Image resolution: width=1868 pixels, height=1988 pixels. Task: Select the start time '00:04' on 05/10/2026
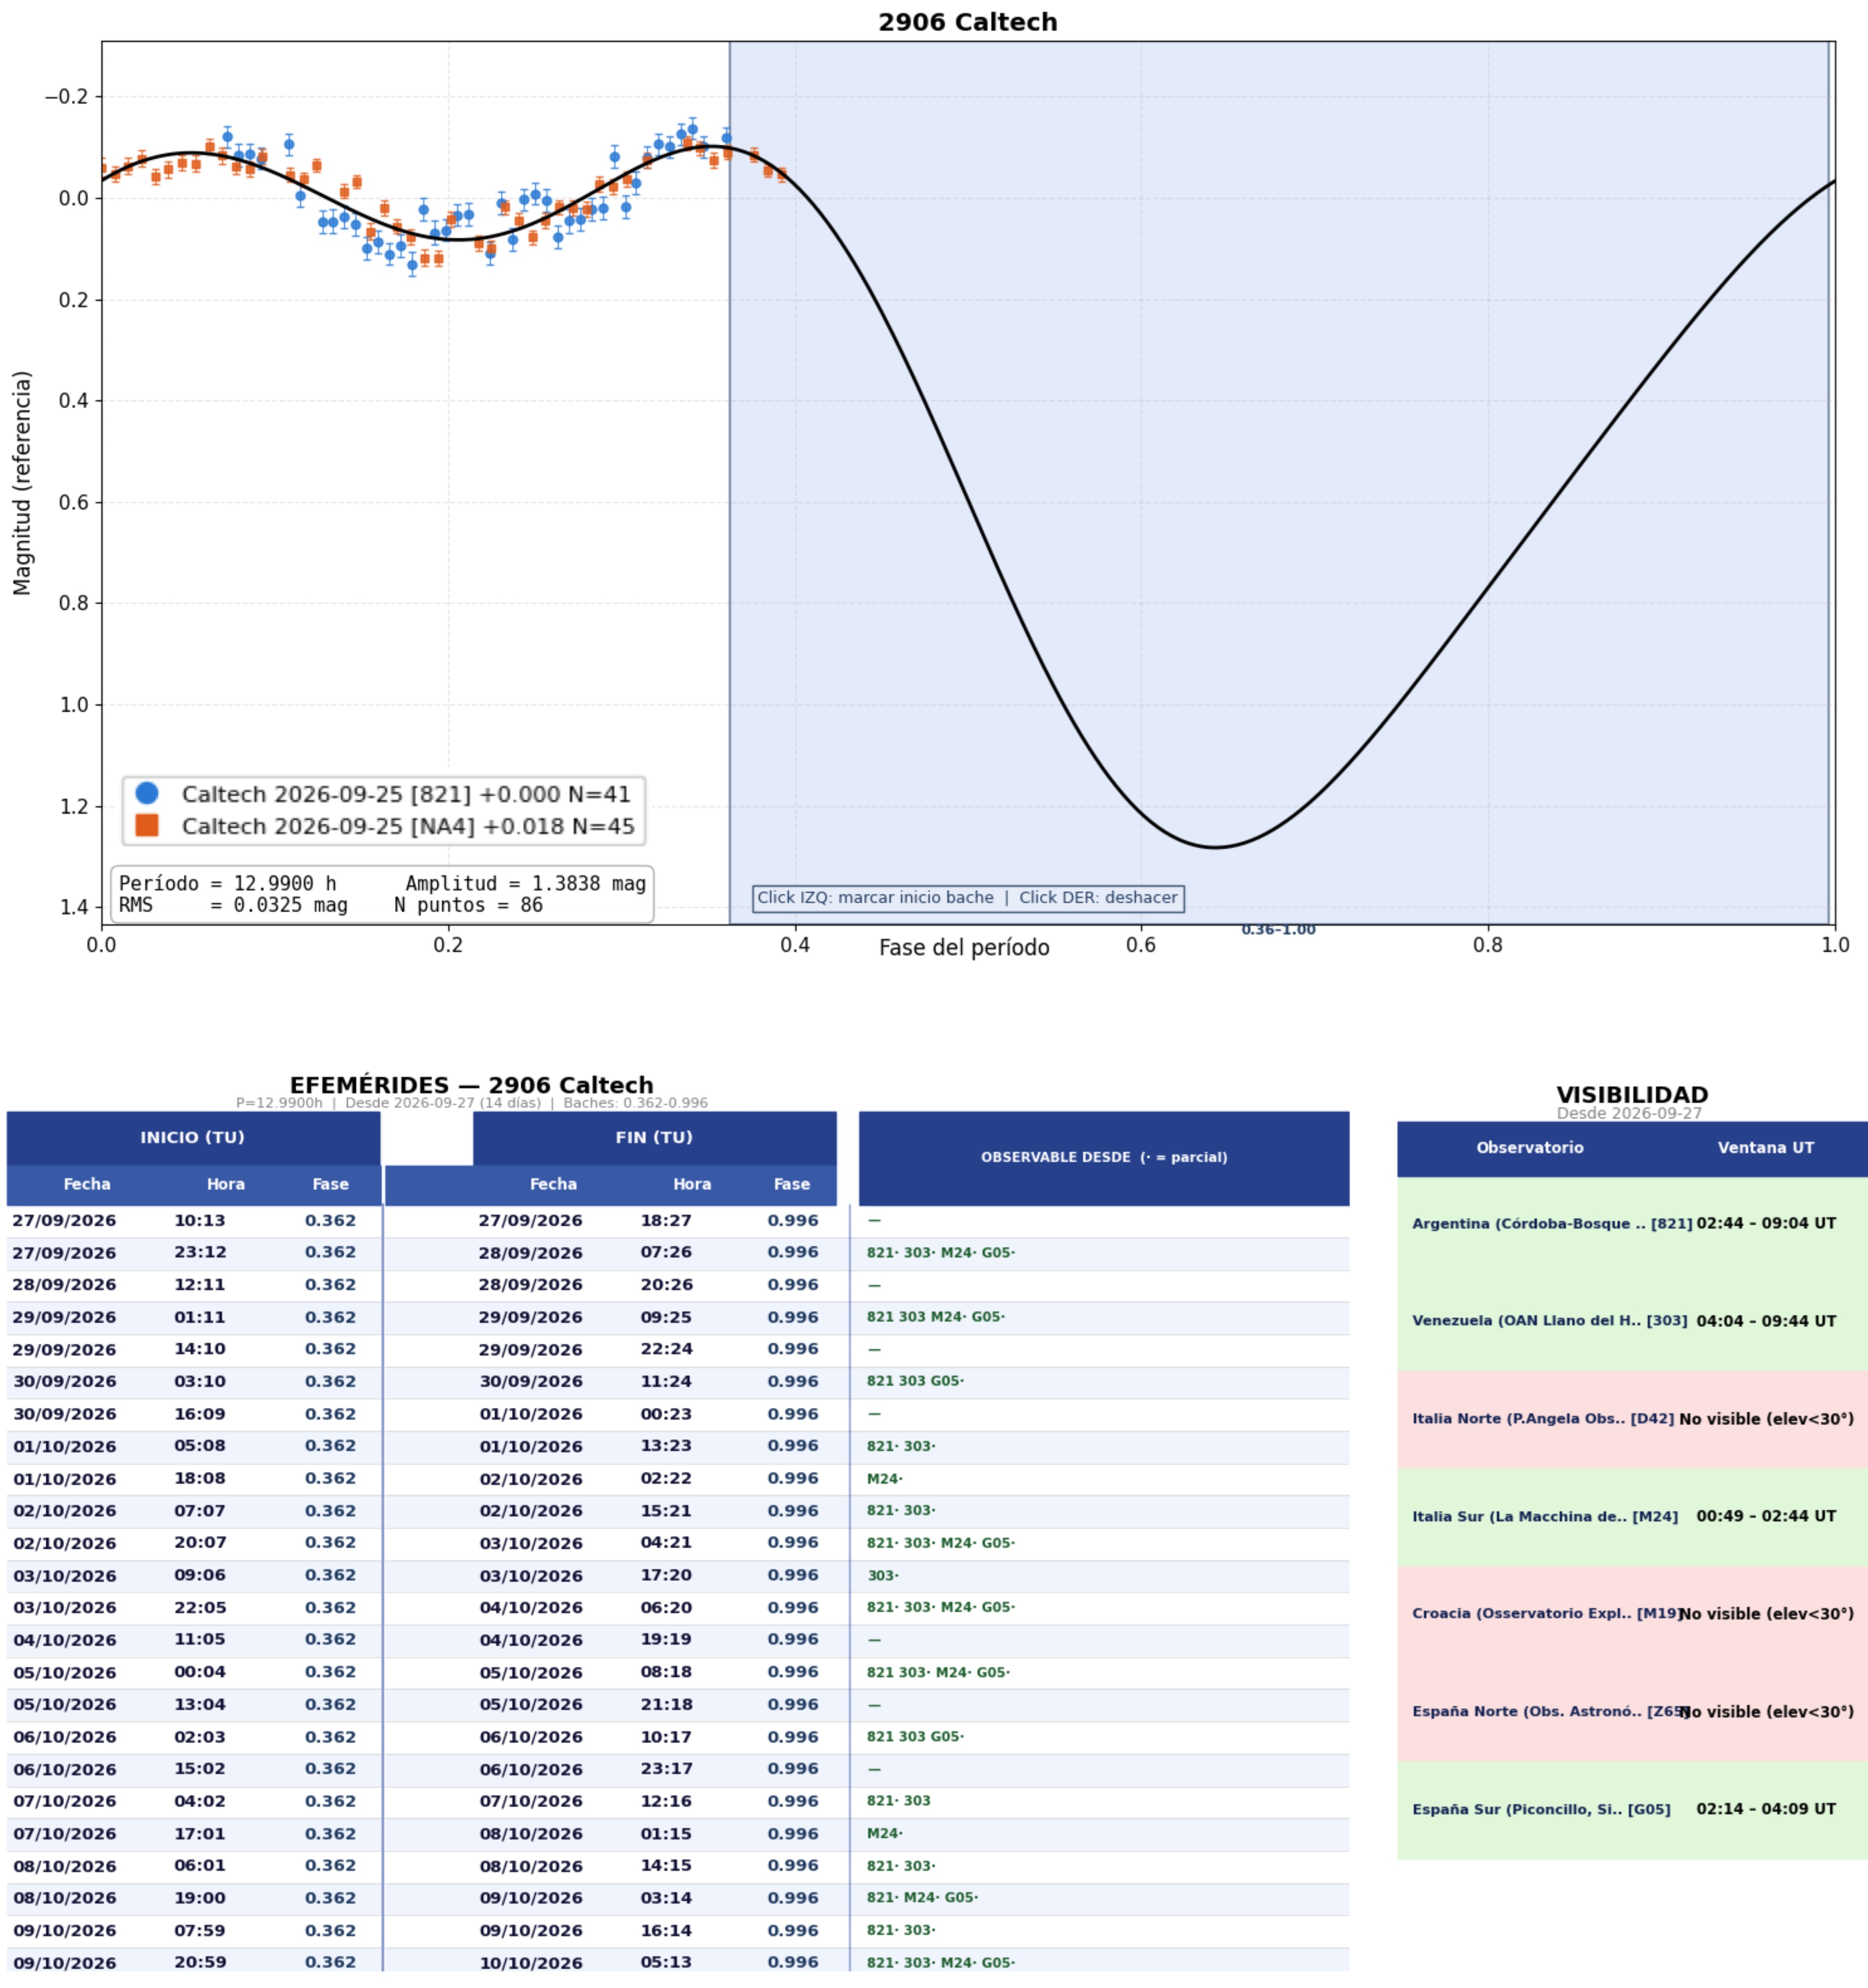200,1673
